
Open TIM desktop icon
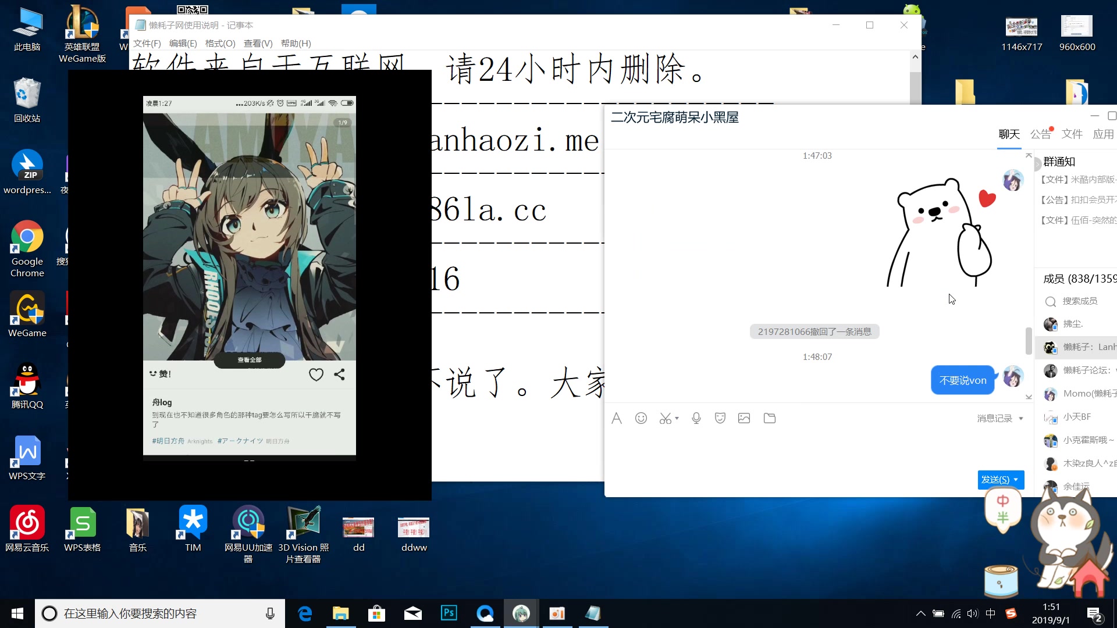(193, 529)
